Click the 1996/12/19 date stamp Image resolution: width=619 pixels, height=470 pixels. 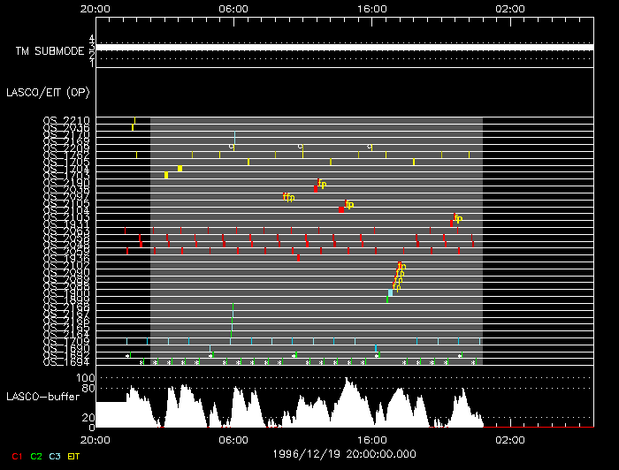pos(345,452)
